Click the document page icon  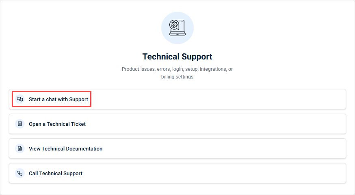click(20, 148)
